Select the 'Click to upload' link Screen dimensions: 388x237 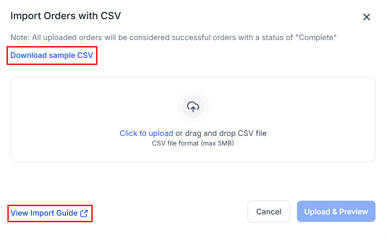146,133
